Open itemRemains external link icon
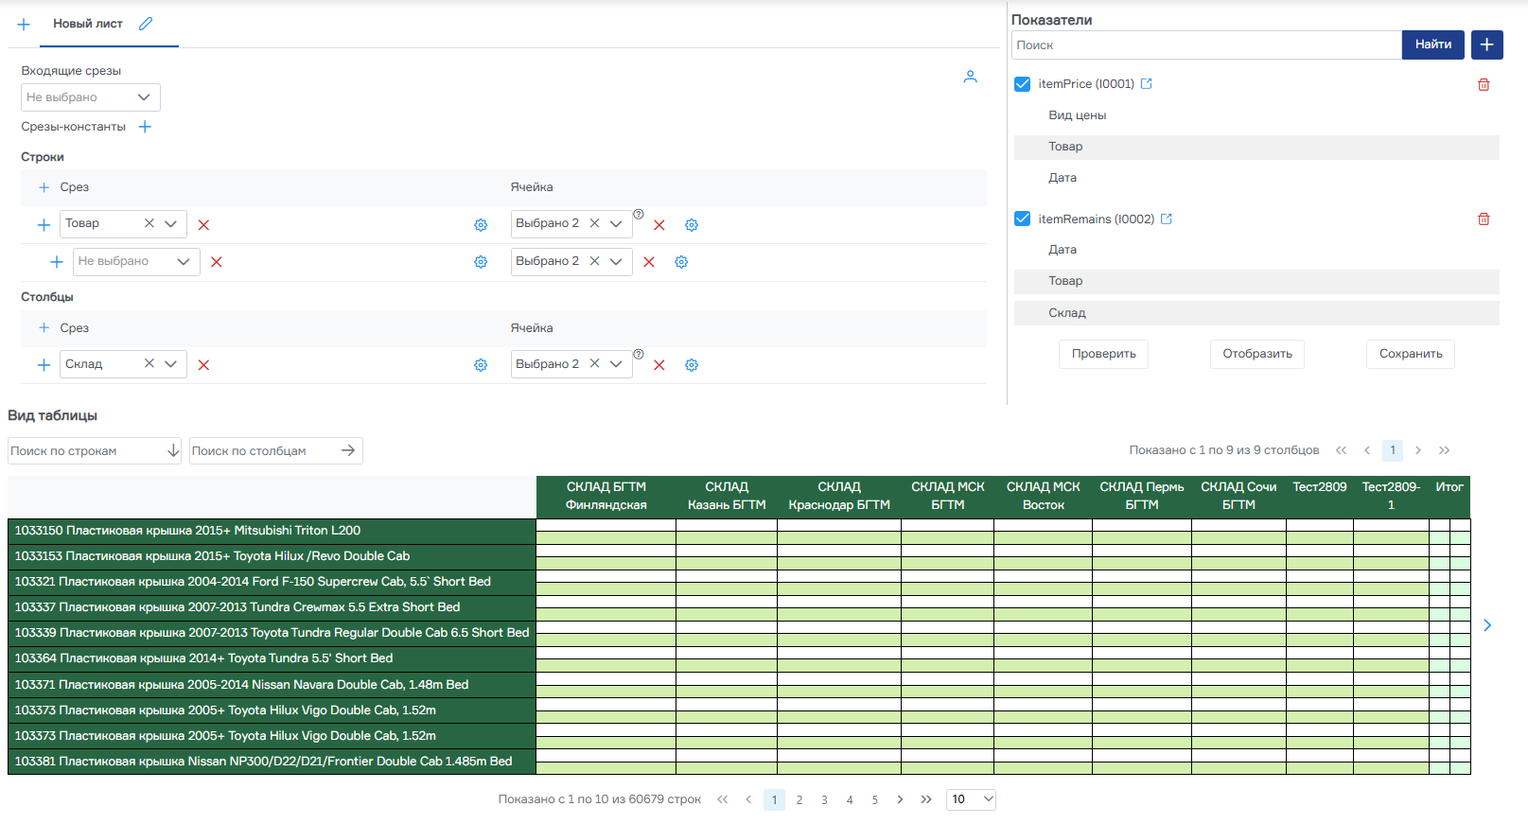This screenshot has width=1528, height=824. [x=1167, y=219]
